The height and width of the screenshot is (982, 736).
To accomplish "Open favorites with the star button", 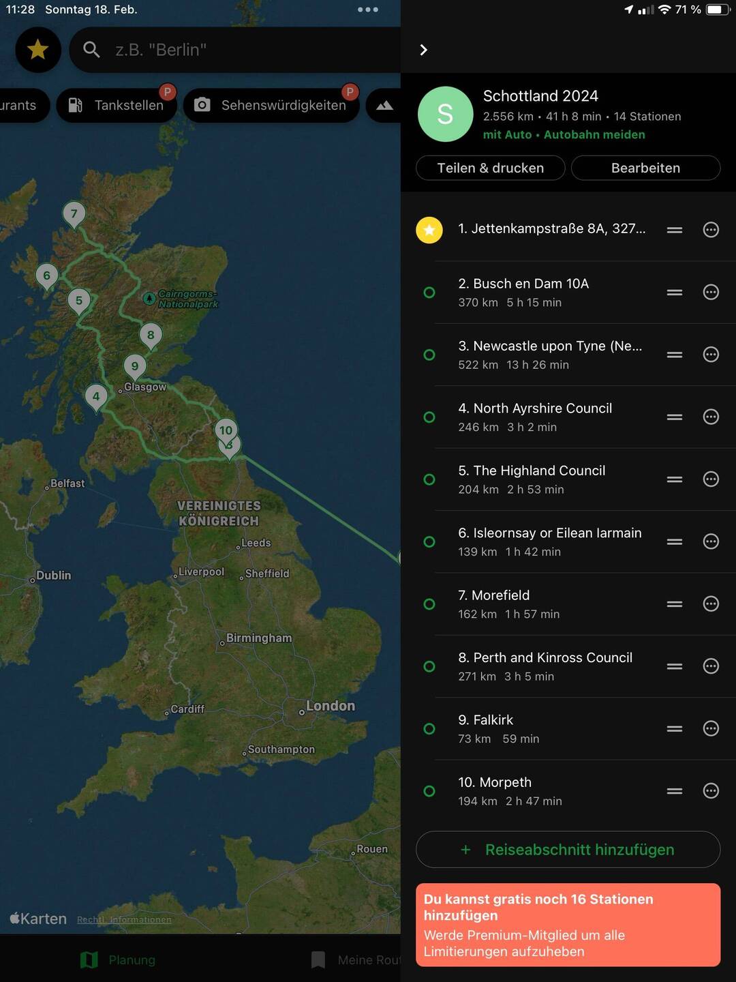I will 38,50.
